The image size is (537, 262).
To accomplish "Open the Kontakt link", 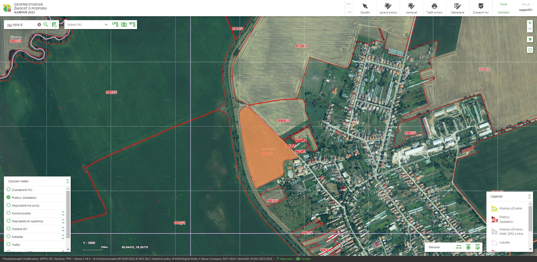I will pyautogui.click(x=305, y=259).
